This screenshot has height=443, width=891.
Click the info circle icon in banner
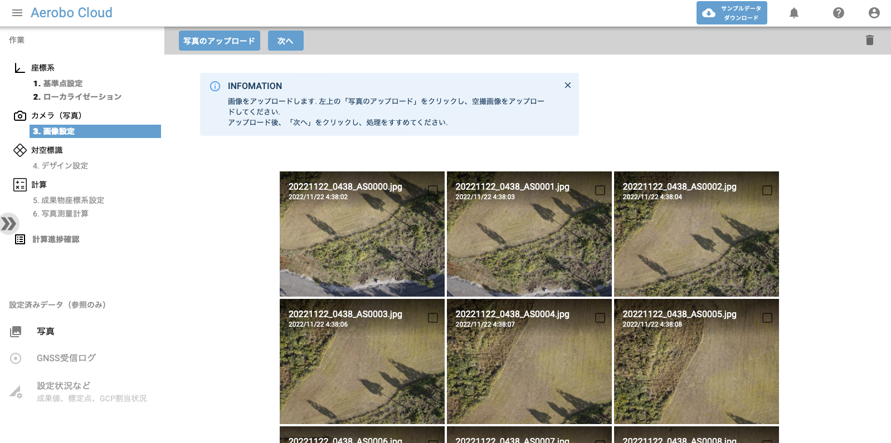click(x=215, y=86)
